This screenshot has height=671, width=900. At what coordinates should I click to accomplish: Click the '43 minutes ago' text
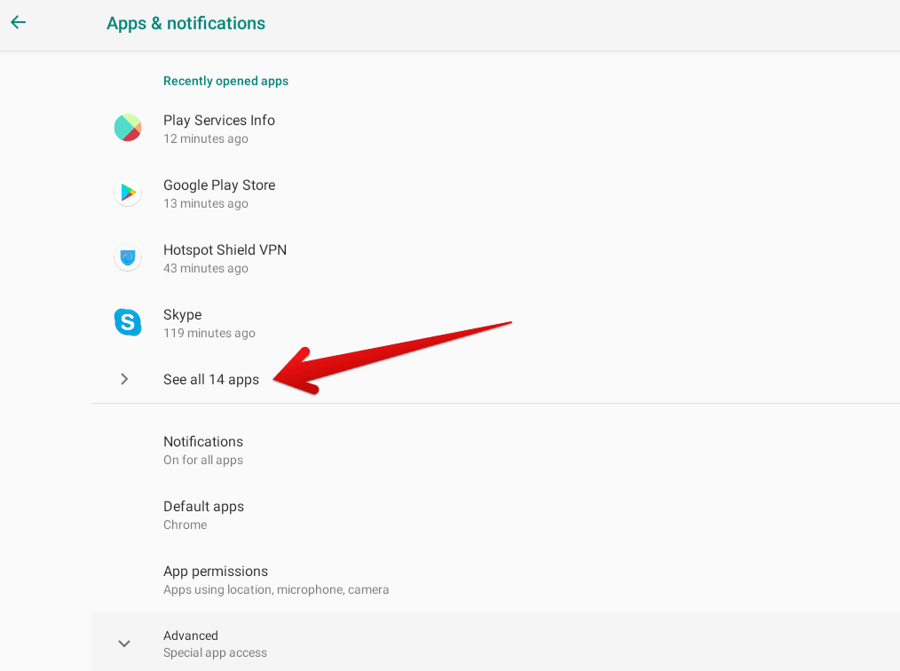tap(206, 268)
